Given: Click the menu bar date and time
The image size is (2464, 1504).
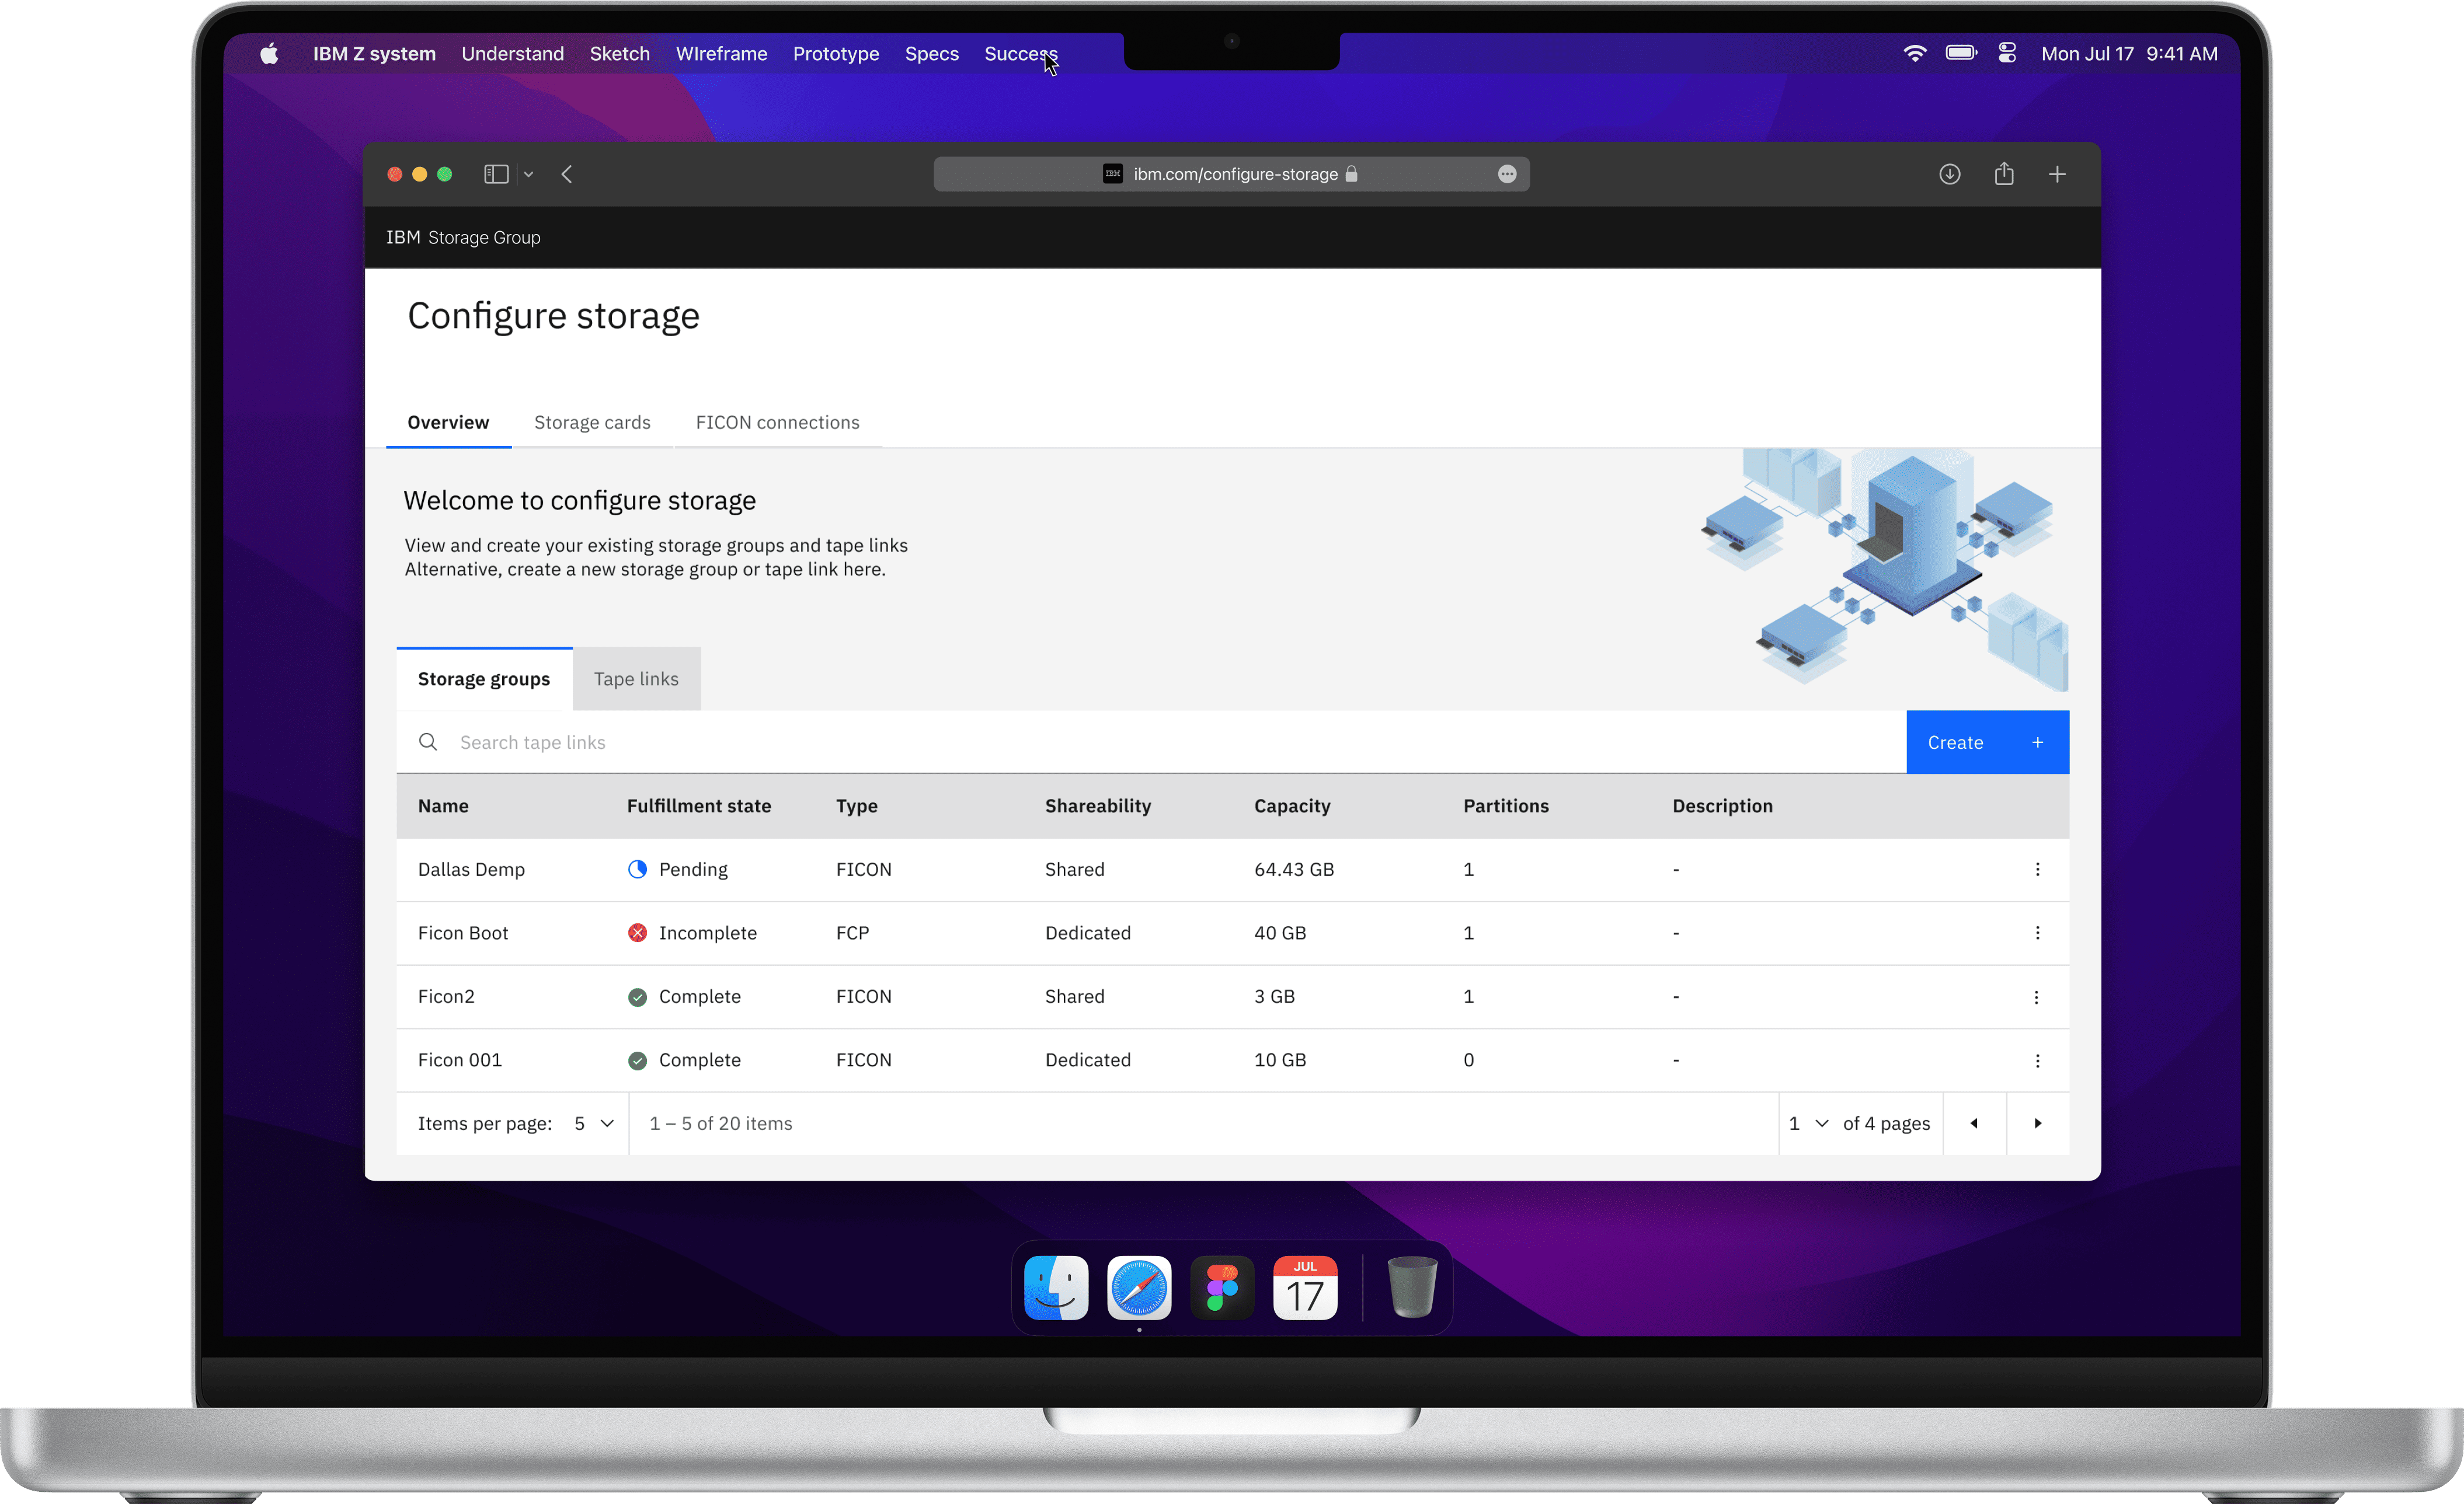Looking at the screenshot, I should click(2129, 53).
